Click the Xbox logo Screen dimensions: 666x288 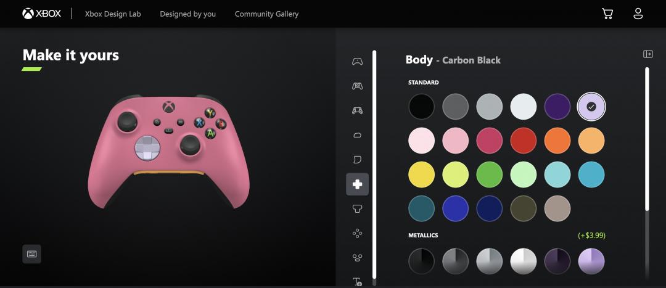[x=42, y=14]
